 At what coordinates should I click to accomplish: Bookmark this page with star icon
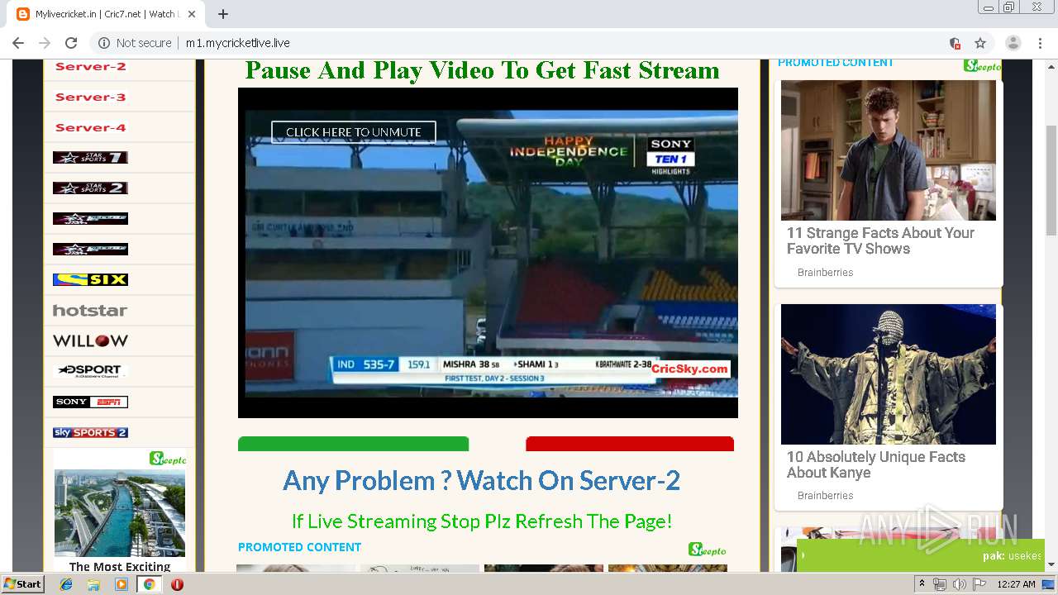980,43
